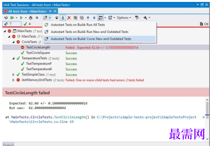212x146 pixels.
Task: Toggle autostart tests on build icon
Action: tap(45, 18)
